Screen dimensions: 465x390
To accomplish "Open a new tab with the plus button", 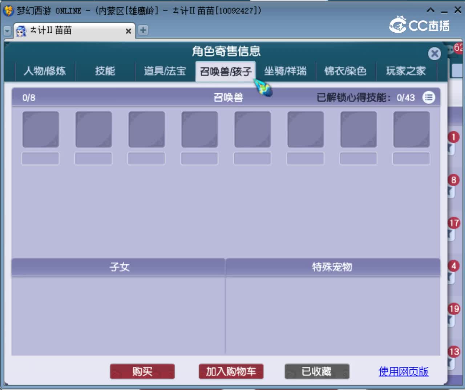I will (143, 30).
